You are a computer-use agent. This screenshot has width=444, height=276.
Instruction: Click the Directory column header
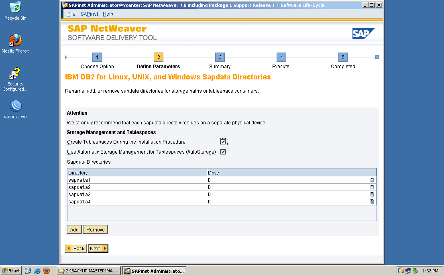(137, 172)
